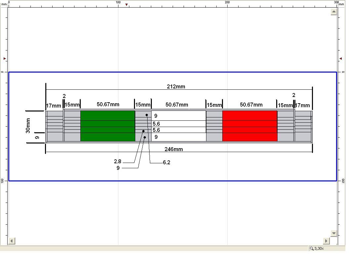The height and width of the screenshot is (254, 349).
Task: Select the leftmost 17mm dimension label
Action: [x=54, y=106]
